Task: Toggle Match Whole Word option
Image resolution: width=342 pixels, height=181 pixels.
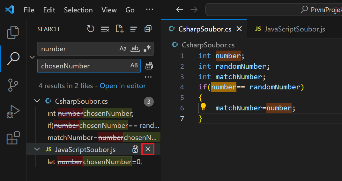Action: coord(135,49)
